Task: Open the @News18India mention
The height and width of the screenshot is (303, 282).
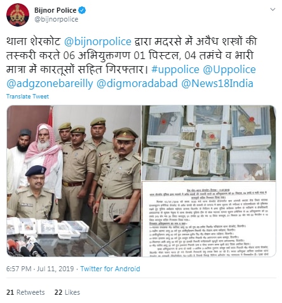Action: 217,83
